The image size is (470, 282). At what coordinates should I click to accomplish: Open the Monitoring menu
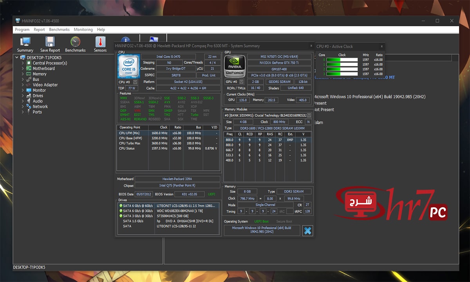(x=83, y=29)
